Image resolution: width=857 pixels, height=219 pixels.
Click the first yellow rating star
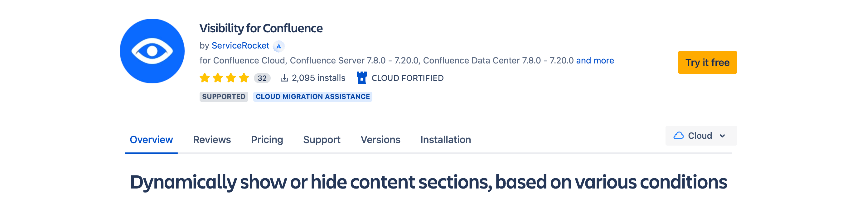(205, 78)
